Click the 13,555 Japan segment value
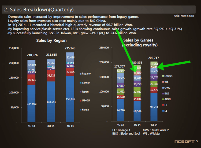Image resolution: width=201 pixels, height=148 pixels. tap(32, 72)
